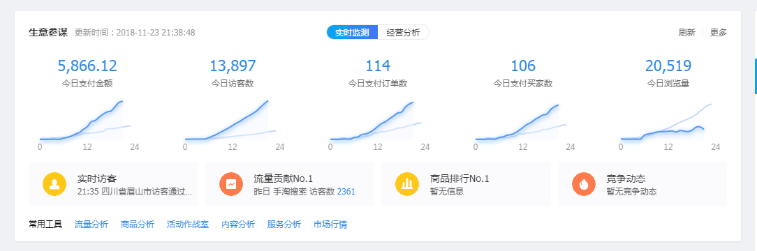Image resolution: width=757 pixels, height=251 pixels.
Task: Click the yellow 实时访客 person icon
Action: point(54,184)
